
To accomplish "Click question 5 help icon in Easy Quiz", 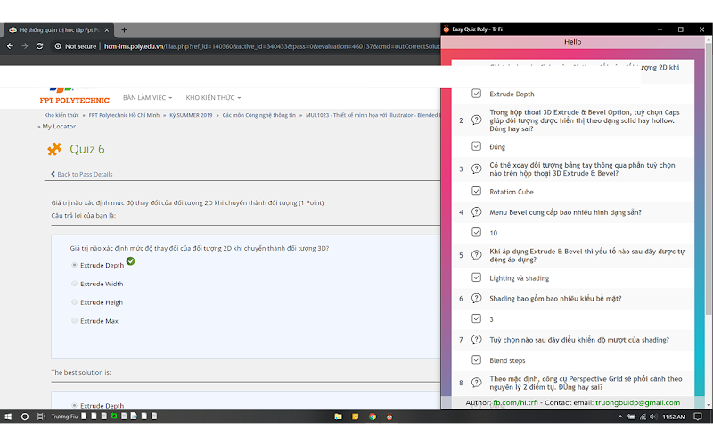I will click(x=476, y=255).
